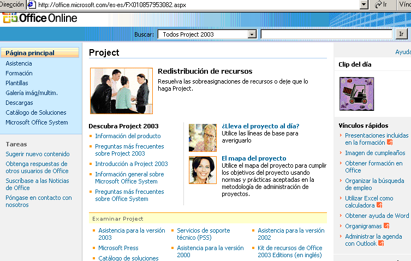Open the address bar dropdown arrow
Viewport: 411px width, 261px height.
click(364, 4)
